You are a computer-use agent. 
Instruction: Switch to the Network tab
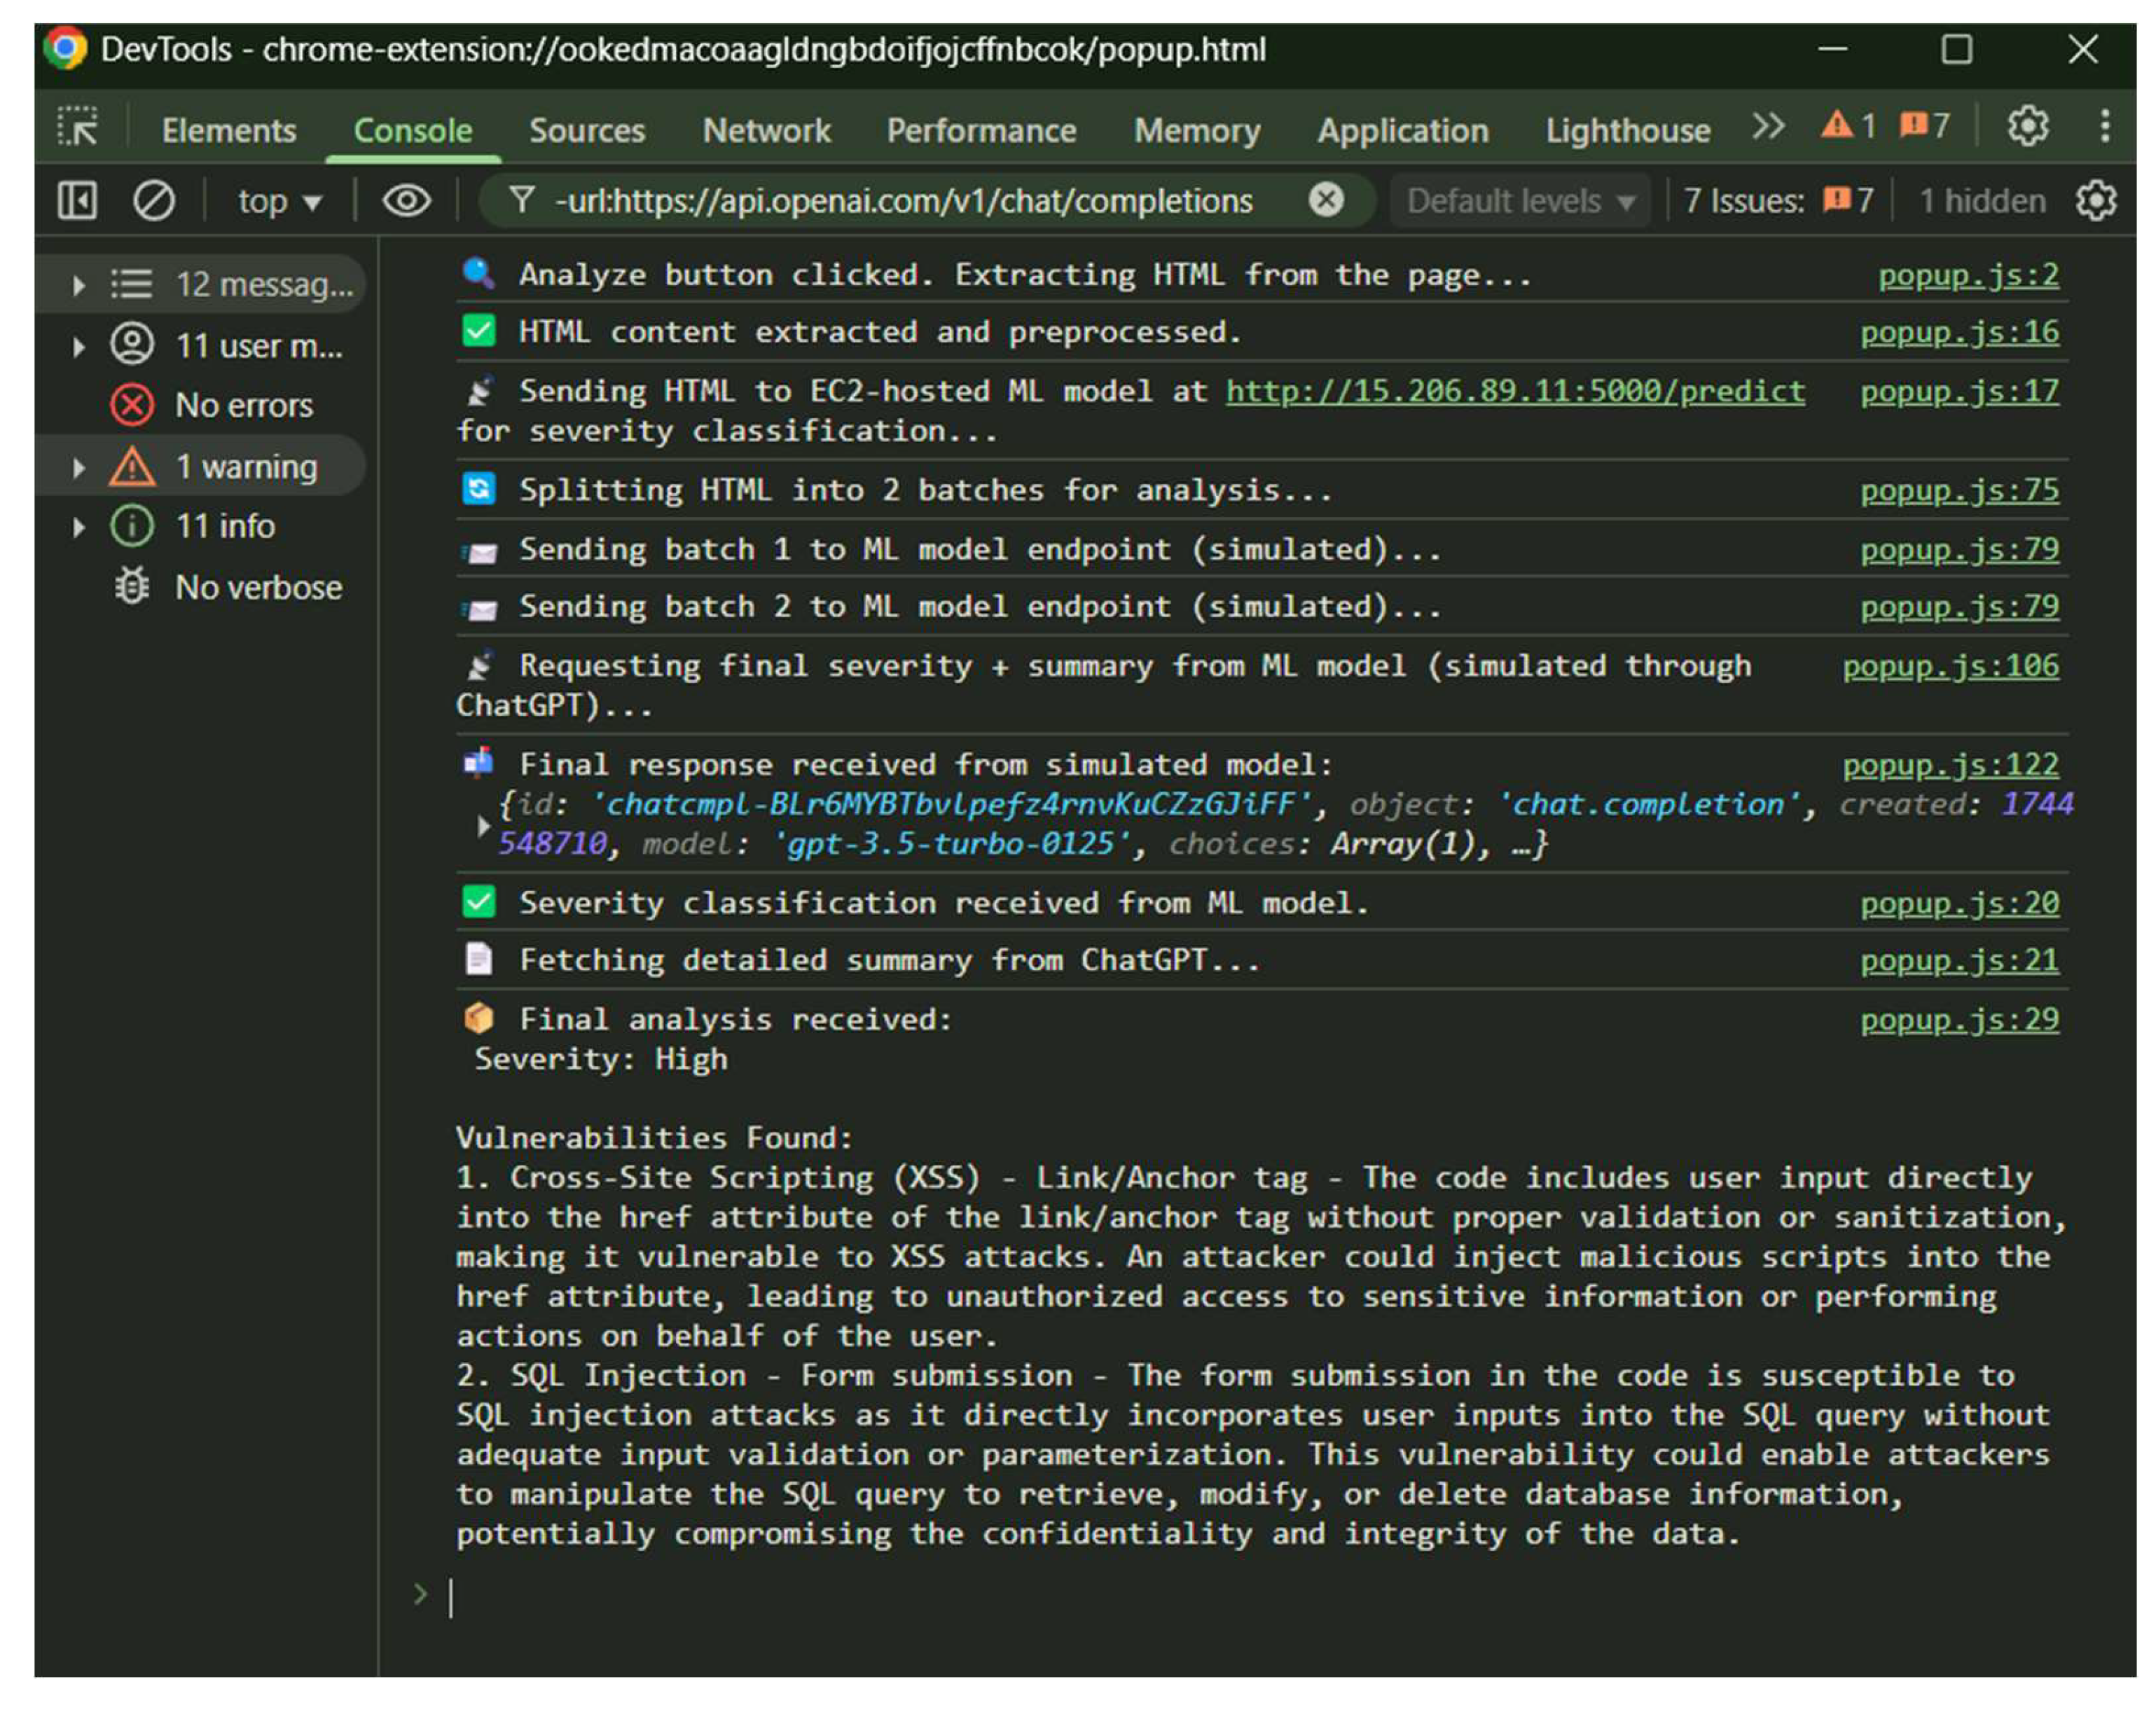pyautogui.click(x=766, y=130)
